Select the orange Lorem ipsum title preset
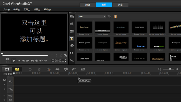Viewport: 181px width, 102px height. pyautogui.click(x=121, y=43)
